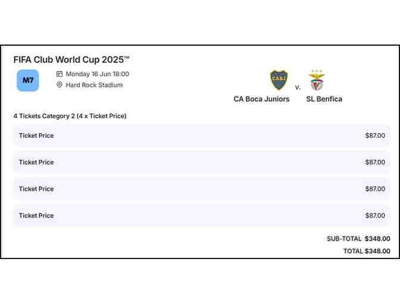Image resolution: width=400 pixels, height=303 pixels.
Task: Click the CA Boca Juniors crest
Action: point(279,80)
